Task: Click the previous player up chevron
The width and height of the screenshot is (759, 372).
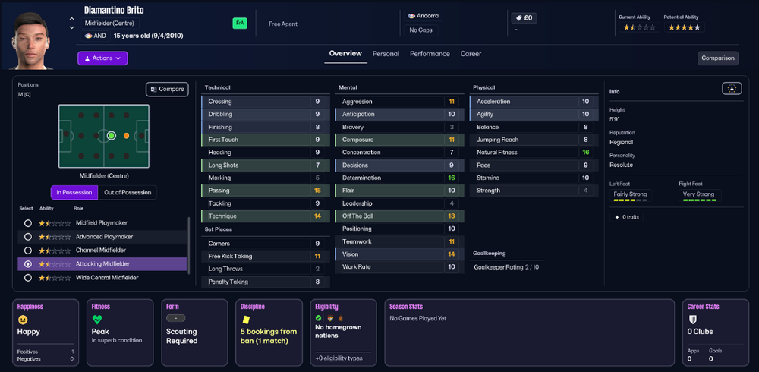Action: [72, 20]
